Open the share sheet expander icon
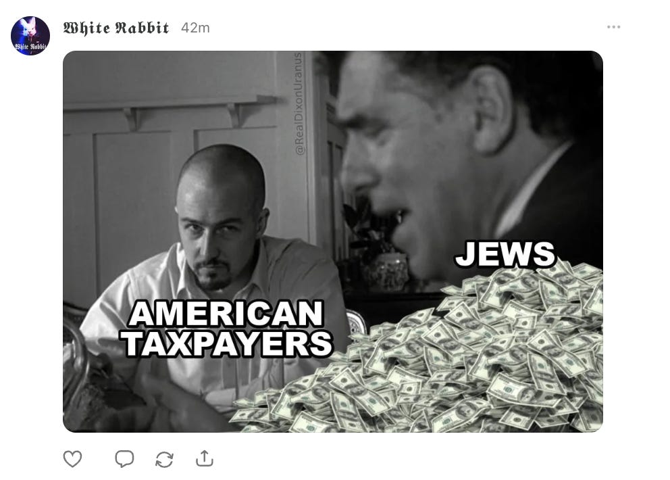Image resolution: width=670 pixels, height=480 pixels. pos(205,458)
